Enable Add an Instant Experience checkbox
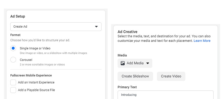The width and height of the screenshot is (223, 99). [13, 82]
